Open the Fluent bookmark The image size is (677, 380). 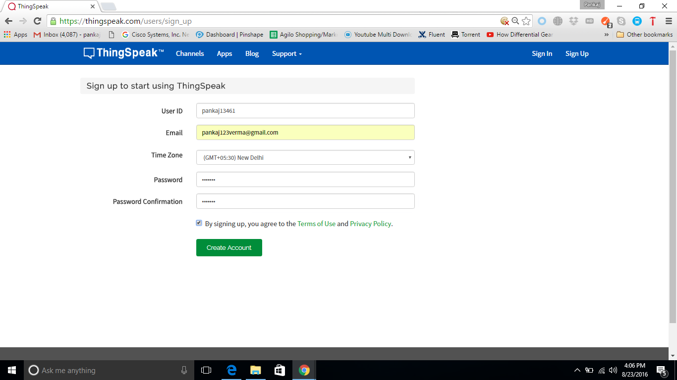[432, 35]
